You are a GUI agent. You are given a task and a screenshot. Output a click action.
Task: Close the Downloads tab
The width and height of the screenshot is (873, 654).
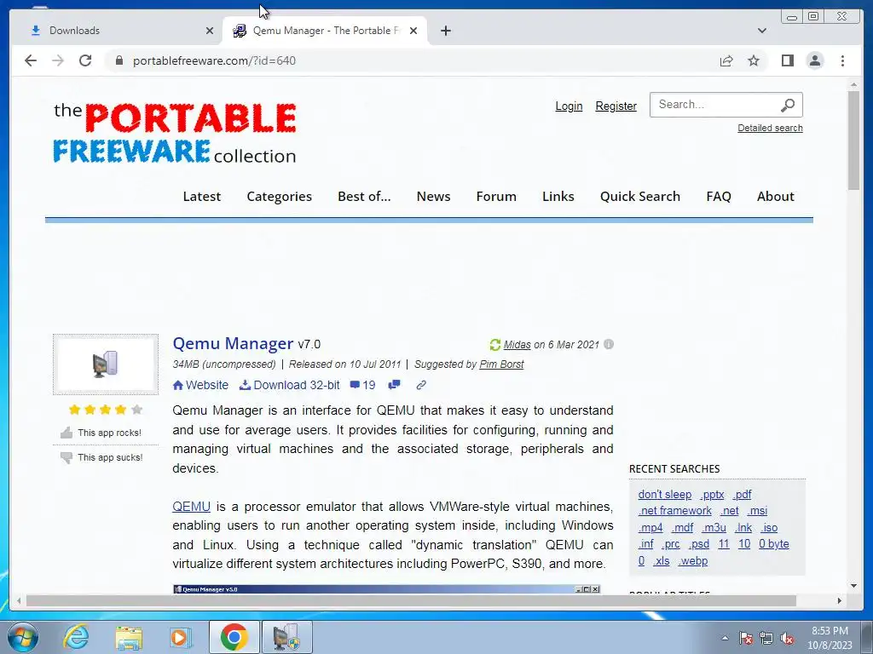[x=210, y=31]
